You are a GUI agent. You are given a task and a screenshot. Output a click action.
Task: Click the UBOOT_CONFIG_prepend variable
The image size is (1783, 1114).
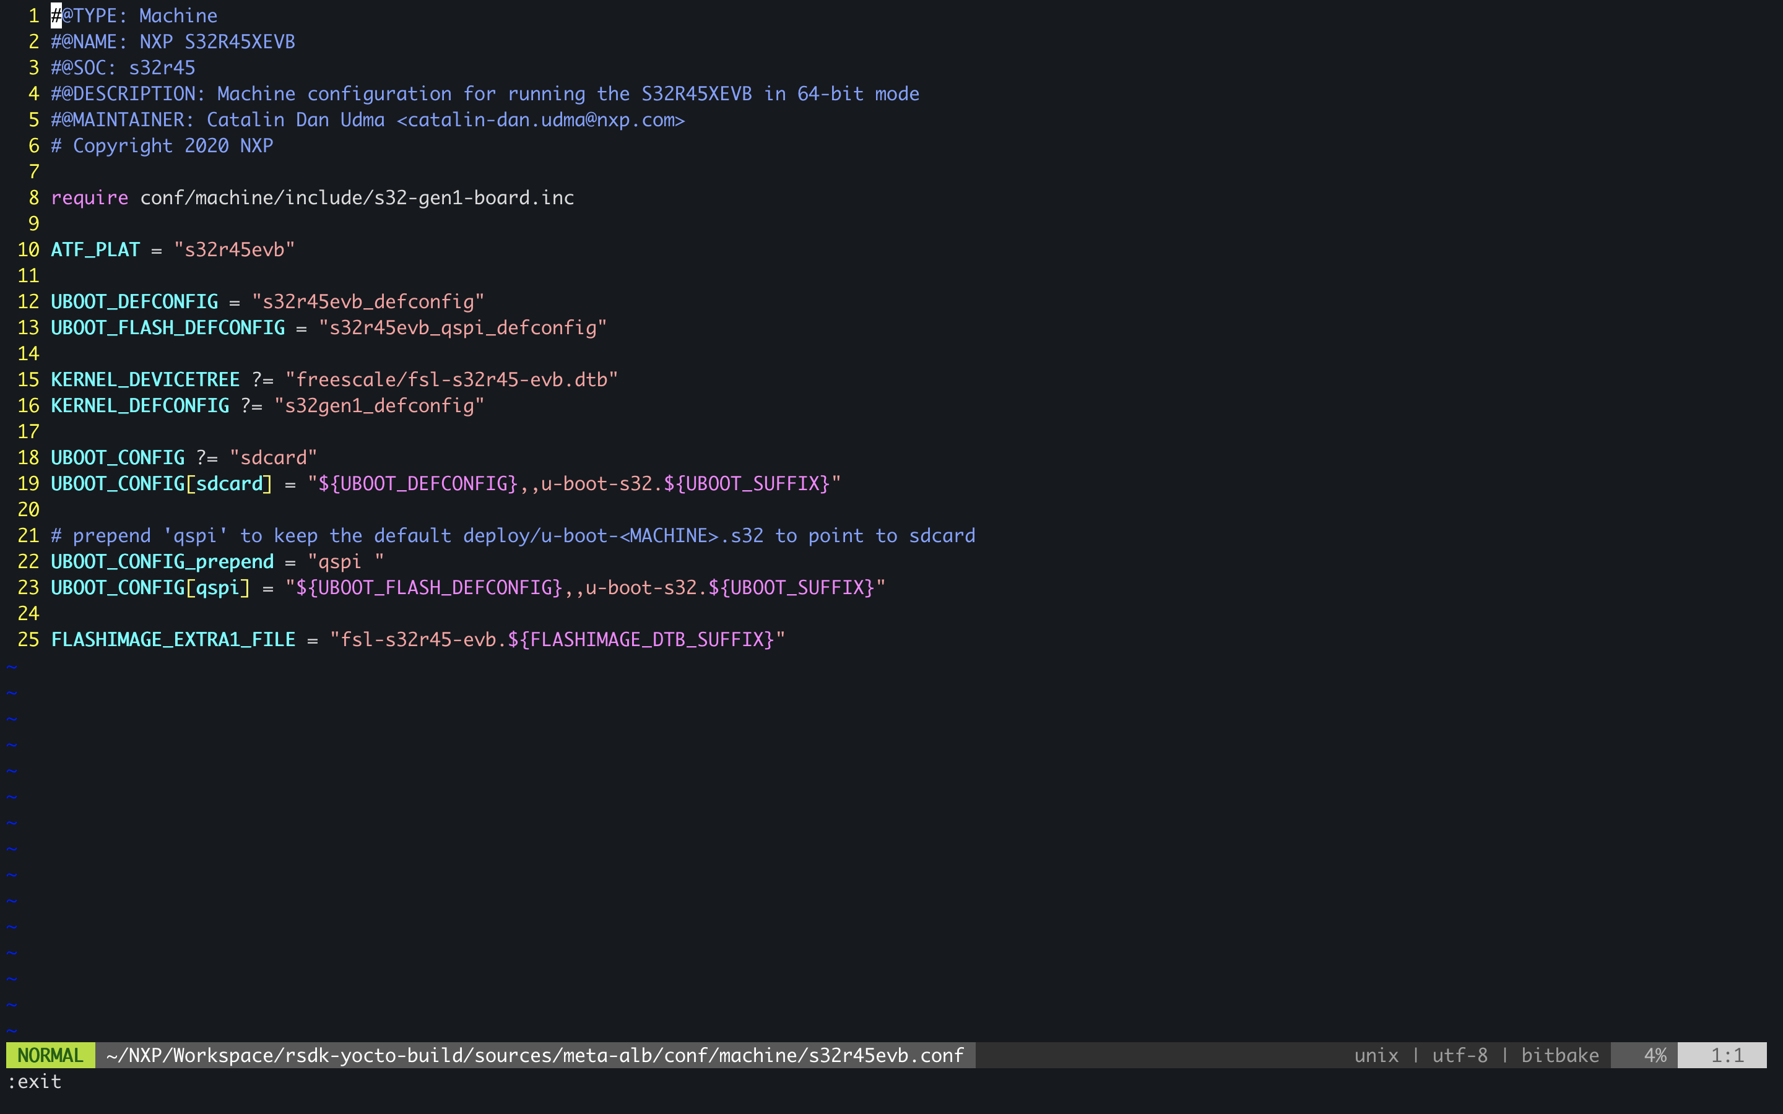(162, 561)
